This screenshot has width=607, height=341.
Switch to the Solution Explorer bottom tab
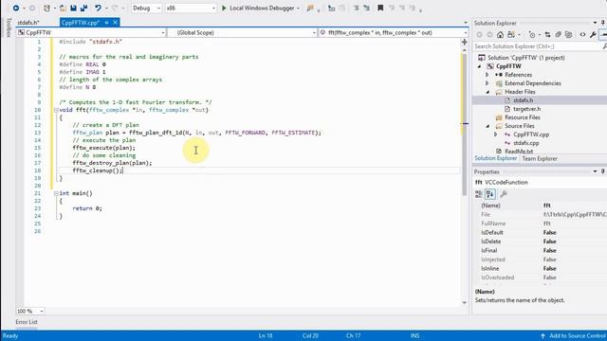pos(495,158)
